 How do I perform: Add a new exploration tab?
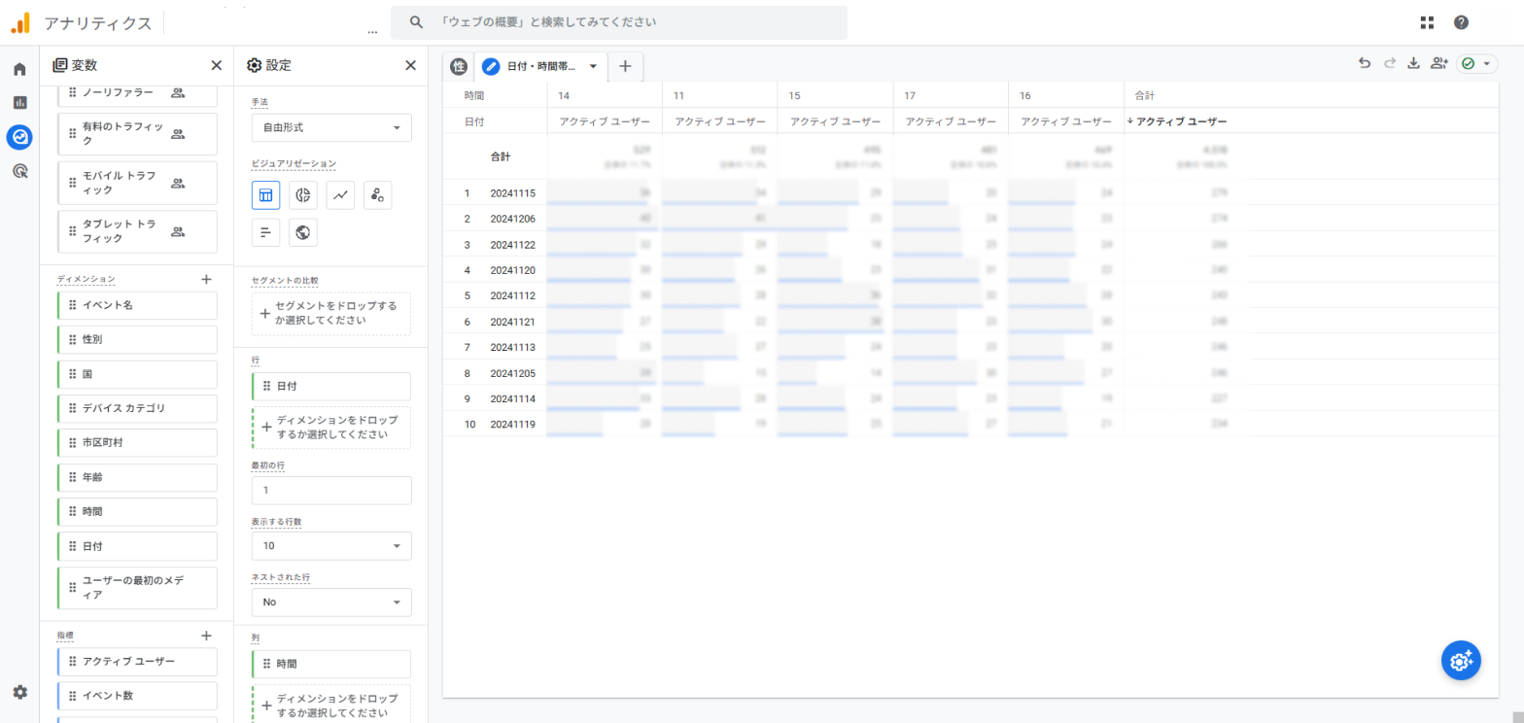click(x=625, y=66)
